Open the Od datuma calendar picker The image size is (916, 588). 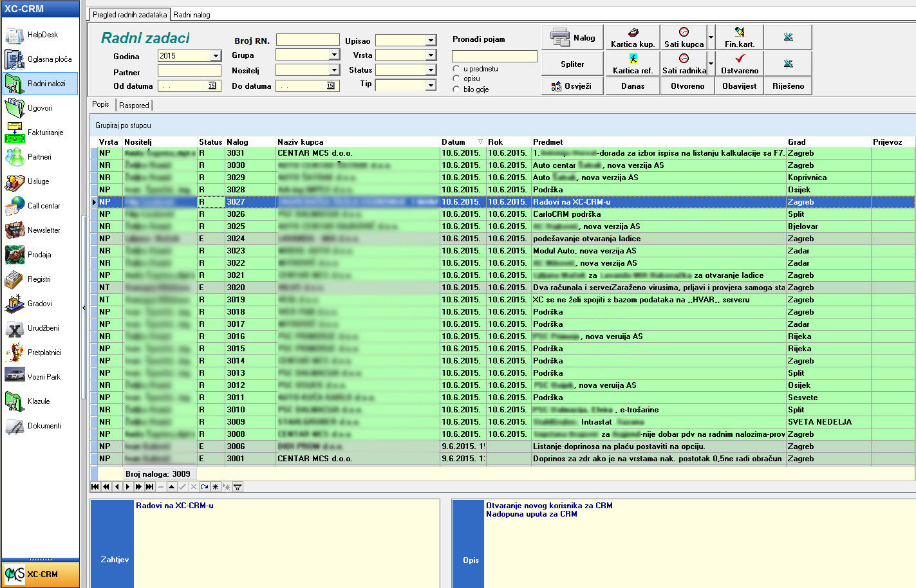click(212, 86)
